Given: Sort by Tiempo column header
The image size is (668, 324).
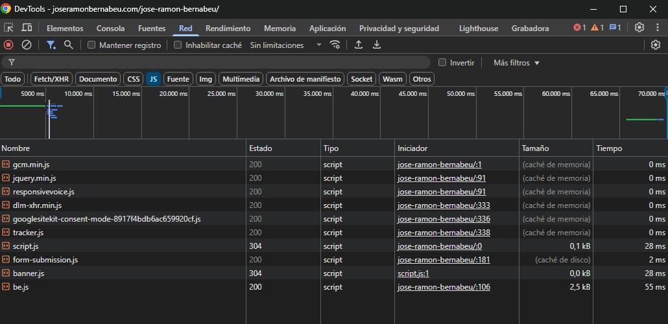Looking at the screenshot, I should 630,148.
